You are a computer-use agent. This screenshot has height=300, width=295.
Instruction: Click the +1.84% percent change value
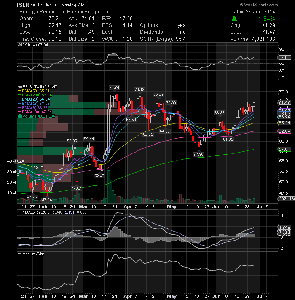[x=265, y=19]
